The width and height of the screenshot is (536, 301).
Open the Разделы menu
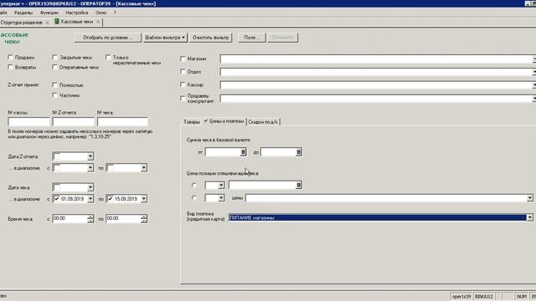click(23, 13)
